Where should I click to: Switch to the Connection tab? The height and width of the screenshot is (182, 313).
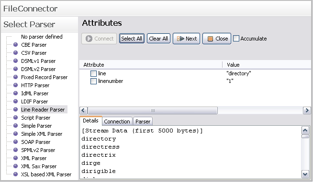click(x=117, y=121)
